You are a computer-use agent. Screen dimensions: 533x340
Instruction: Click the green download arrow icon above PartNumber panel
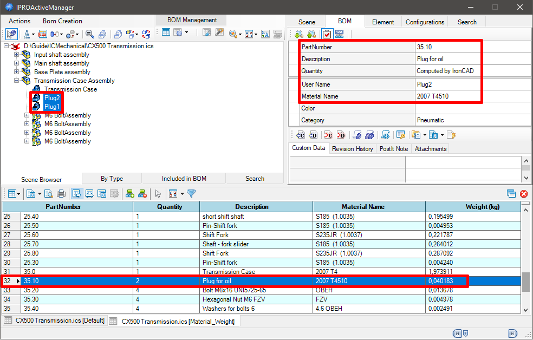coord(298,34)
